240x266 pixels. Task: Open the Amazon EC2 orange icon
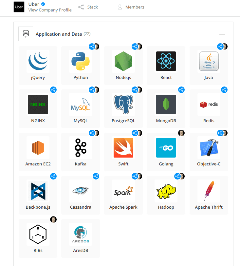pyautogui.click(x=38, y=148)
